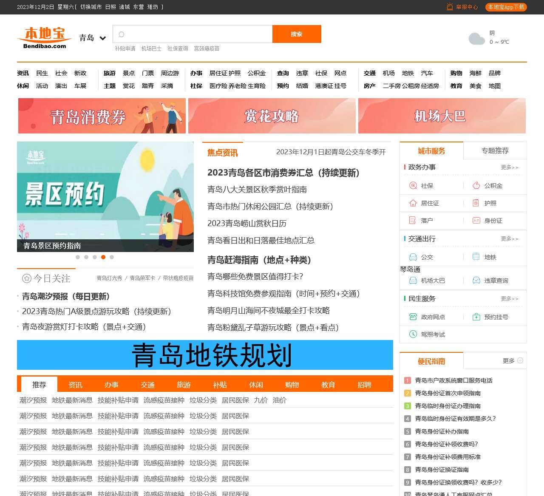Expand 更多>> for 政务办事
This screenshot has height=496, width=544.
coord(510,167)
